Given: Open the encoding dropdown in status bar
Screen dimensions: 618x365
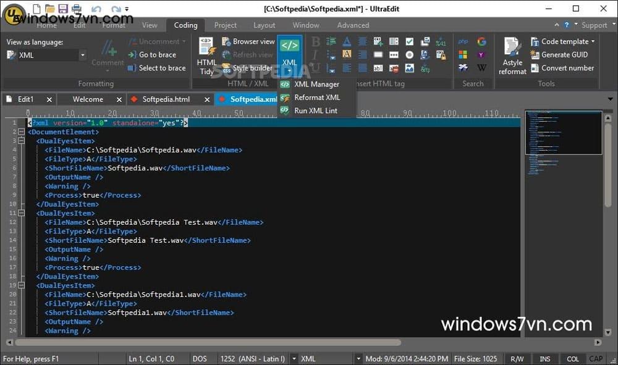Looking at the screenshot, I should [x=294, y=359].
